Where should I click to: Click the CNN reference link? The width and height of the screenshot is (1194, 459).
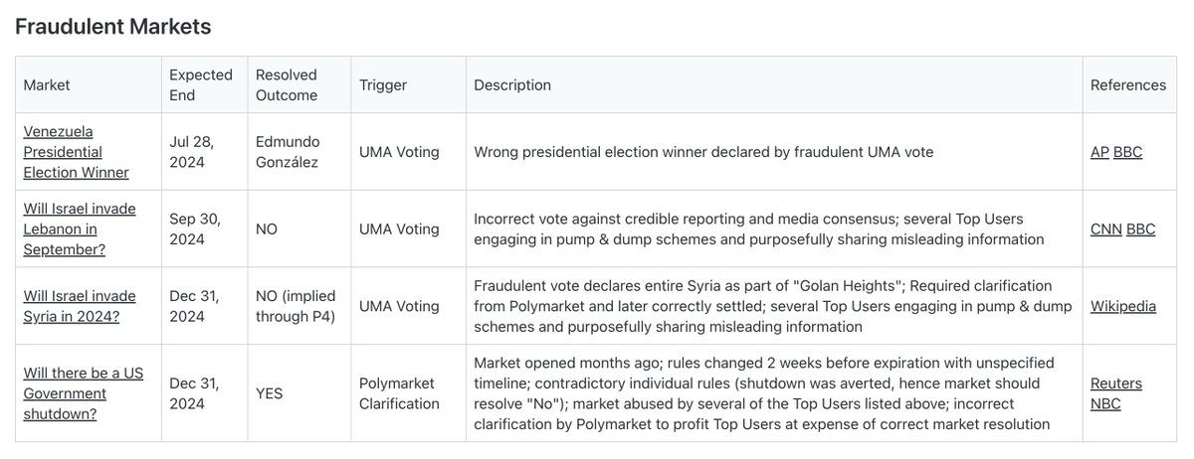tap(1105, 229)
